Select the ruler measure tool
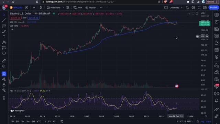220x124 pixels. point(4,61)
